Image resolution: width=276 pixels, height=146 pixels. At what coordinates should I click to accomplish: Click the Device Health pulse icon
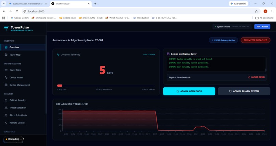pyautogui.click(x=6, y=77)
